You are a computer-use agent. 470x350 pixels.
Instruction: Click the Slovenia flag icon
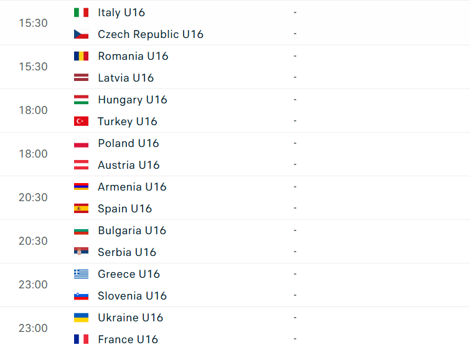click(x=81, y=296)
